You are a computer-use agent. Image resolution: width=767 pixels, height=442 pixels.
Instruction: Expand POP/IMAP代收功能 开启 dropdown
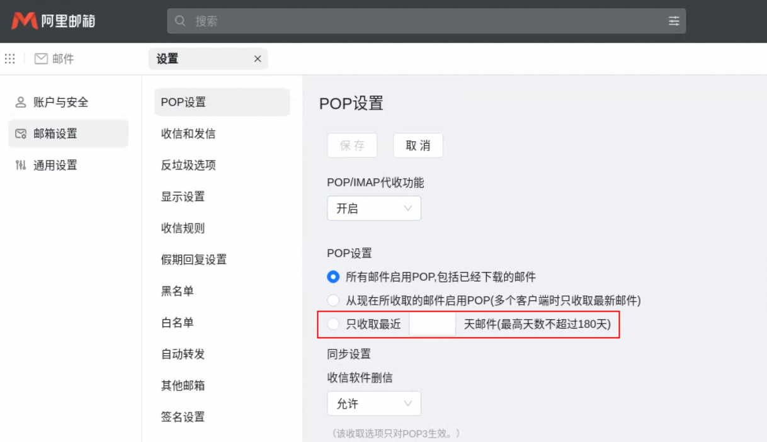pyautogui.click(x=374, y=208)
